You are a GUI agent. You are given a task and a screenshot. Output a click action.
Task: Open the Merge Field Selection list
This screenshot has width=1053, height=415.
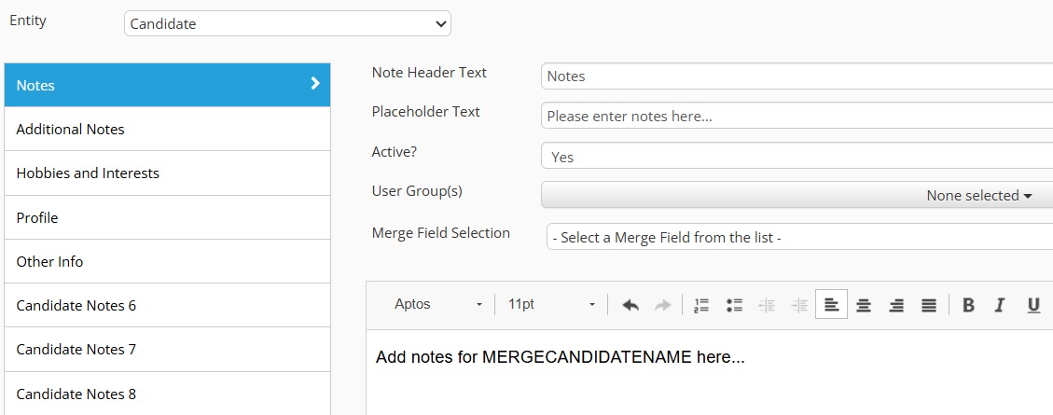click(799, 237)
